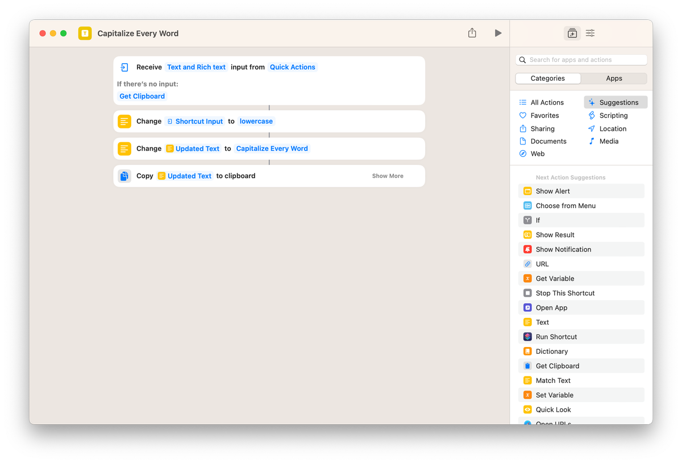
Task: Open the lowercase case option selector
Action: [x=256, y=121]
